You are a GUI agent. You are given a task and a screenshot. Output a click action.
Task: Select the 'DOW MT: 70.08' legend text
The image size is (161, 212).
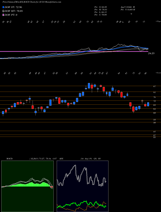[14, 11]
